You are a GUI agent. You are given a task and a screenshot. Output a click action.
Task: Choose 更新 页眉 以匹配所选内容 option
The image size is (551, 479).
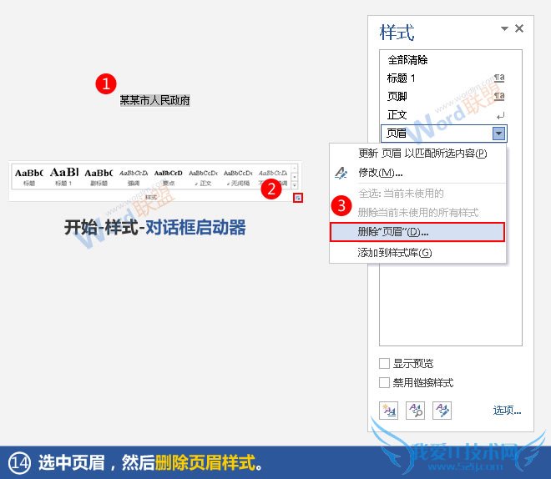point(422,153)
